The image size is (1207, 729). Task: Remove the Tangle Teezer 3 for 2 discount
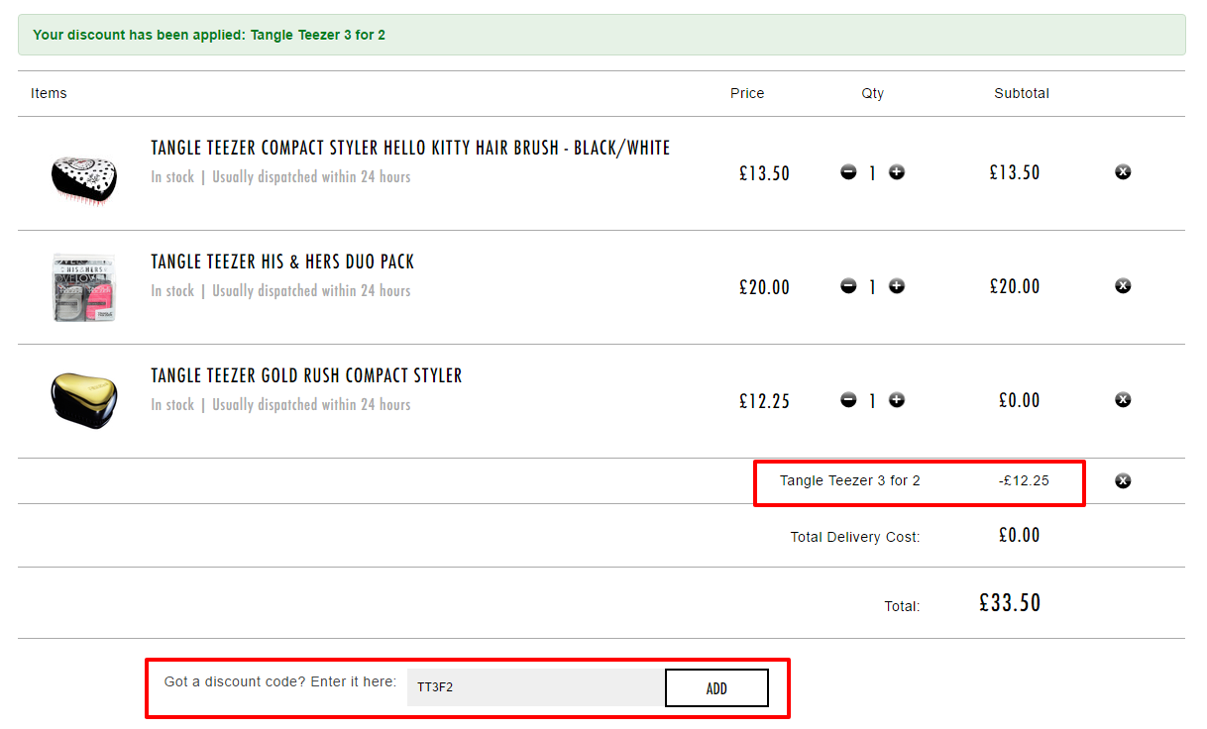click(1123, 481)
